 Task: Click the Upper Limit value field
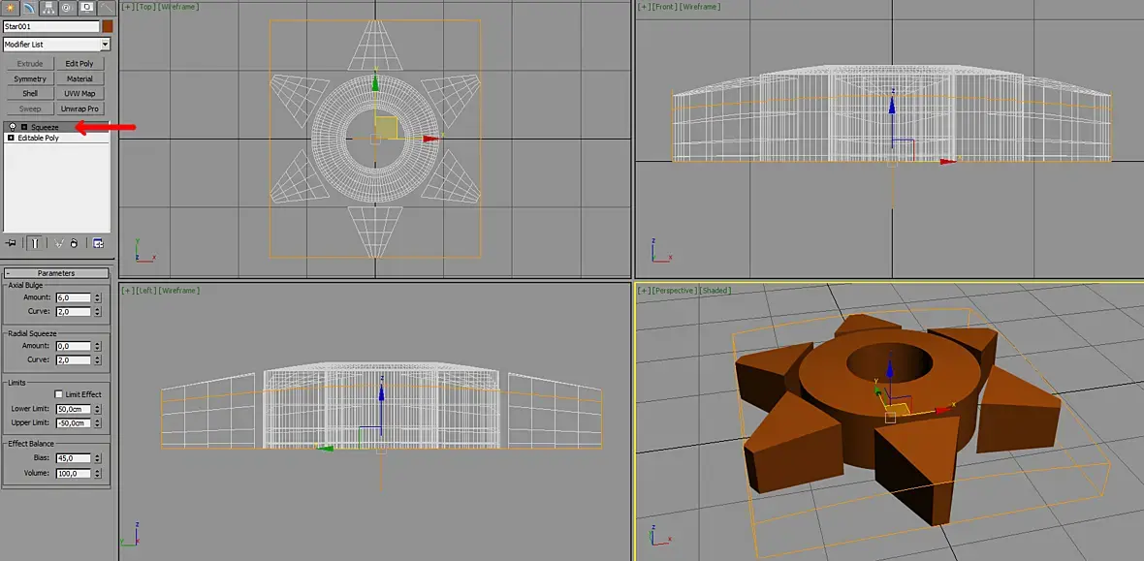pyautogui.click(x=73, y=423)
